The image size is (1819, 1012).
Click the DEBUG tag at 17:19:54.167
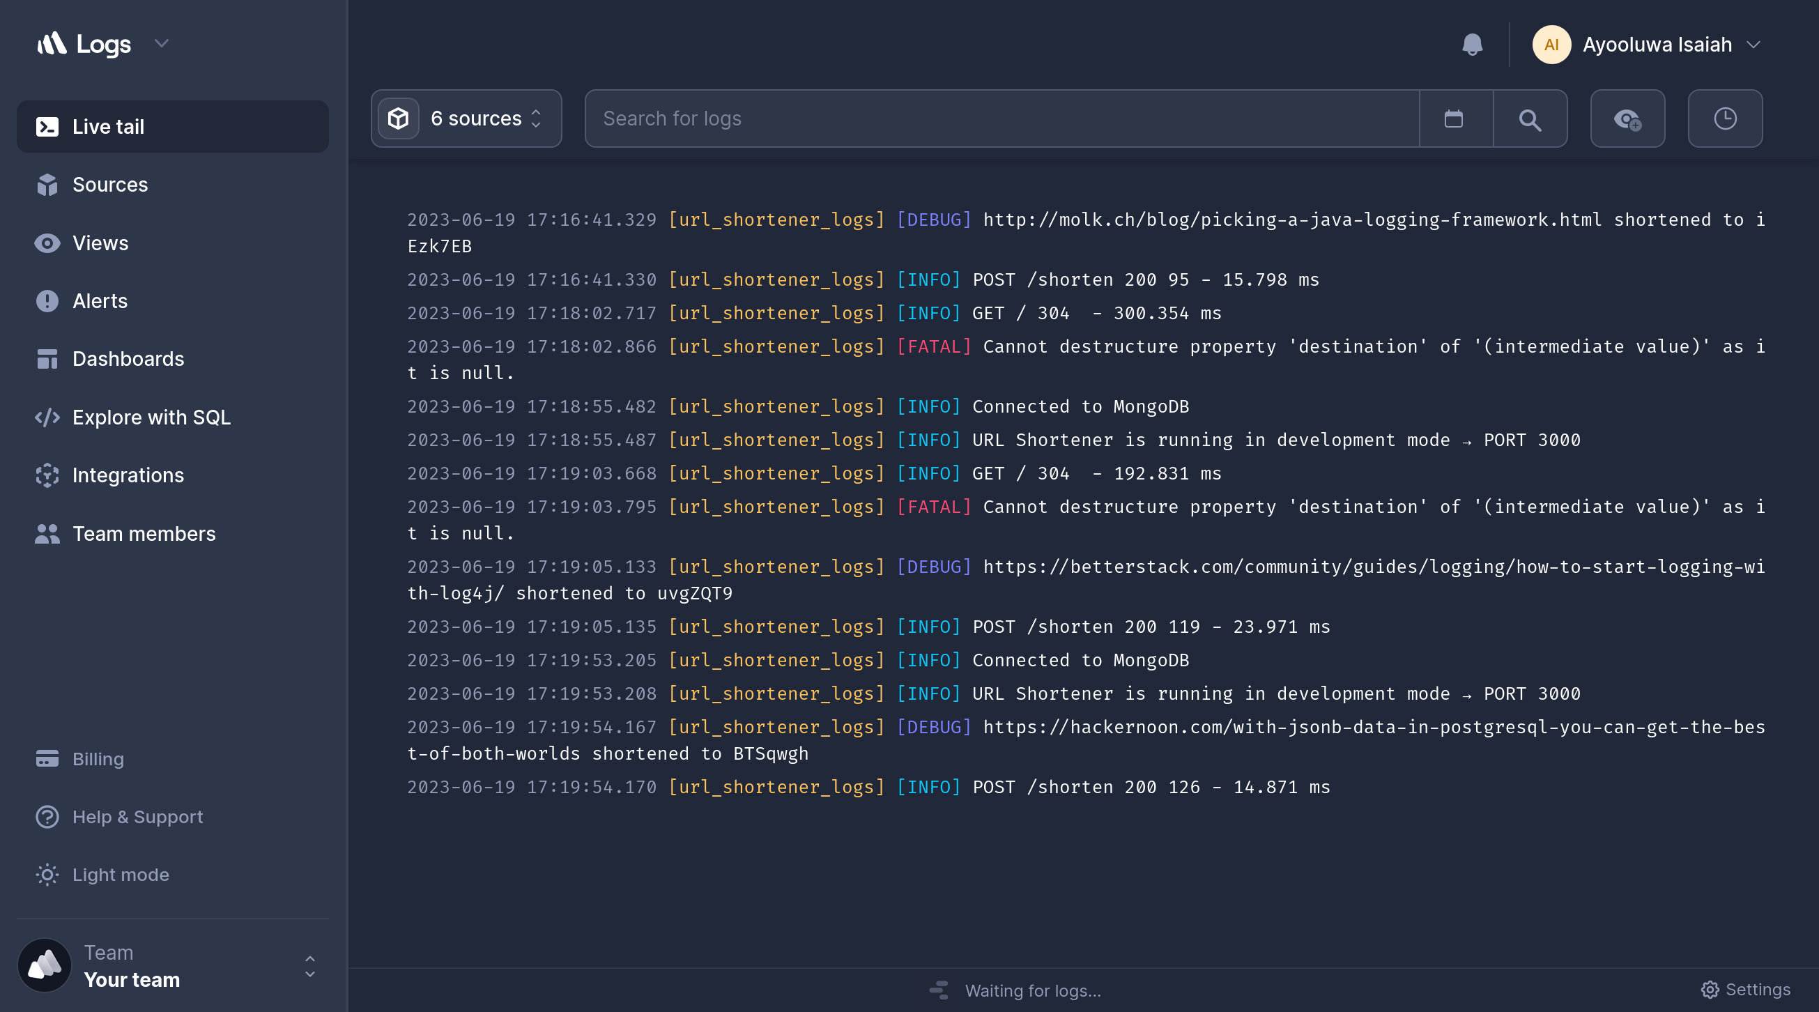point(933,728)
